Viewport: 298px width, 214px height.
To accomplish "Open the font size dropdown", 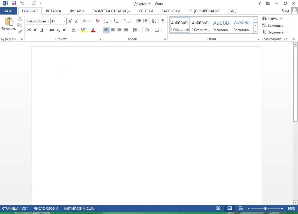I will coord(64,21).
